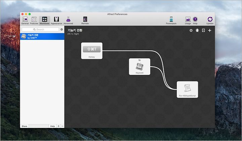This screenshot has height=141, width=242.
Task: Add new workflow with sidebar plus button
Action: coord(58,126)
